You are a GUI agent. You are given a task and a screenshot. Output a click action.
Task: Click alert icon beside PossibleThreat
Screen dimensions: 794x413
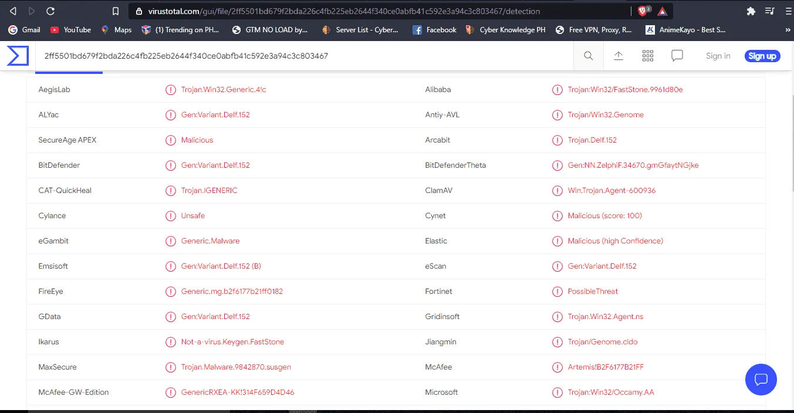pyautogui.click(x=558, y=292)
